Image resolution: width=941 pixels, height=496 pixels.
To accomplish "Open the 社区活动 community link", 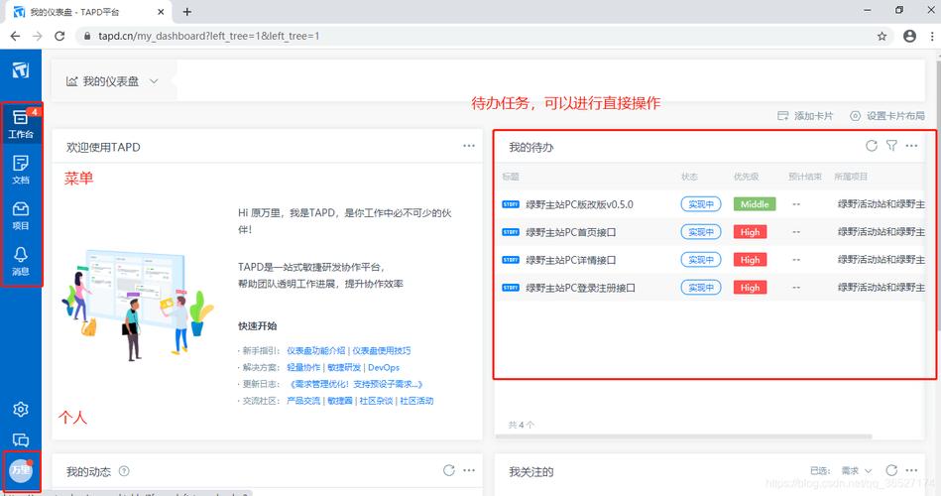I will pyautogui.click(x=416, y=401).
